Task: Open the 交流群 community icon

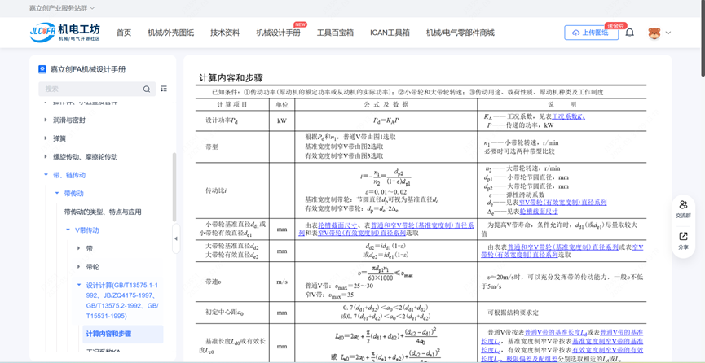Action: click(683, 208)
